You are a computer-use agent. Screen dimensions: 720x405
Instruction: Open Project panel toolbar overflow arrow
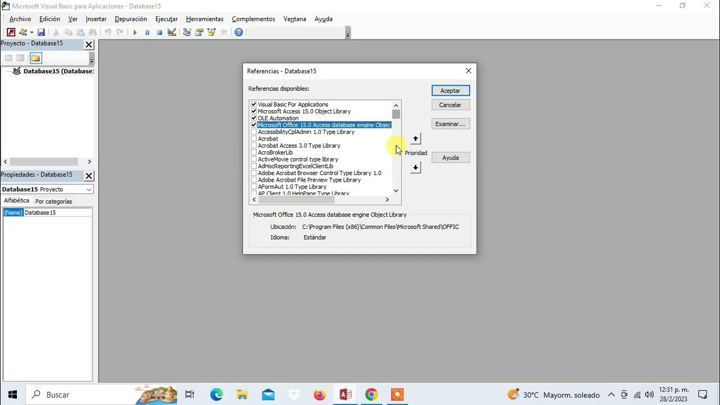click(x=92, y=60)
